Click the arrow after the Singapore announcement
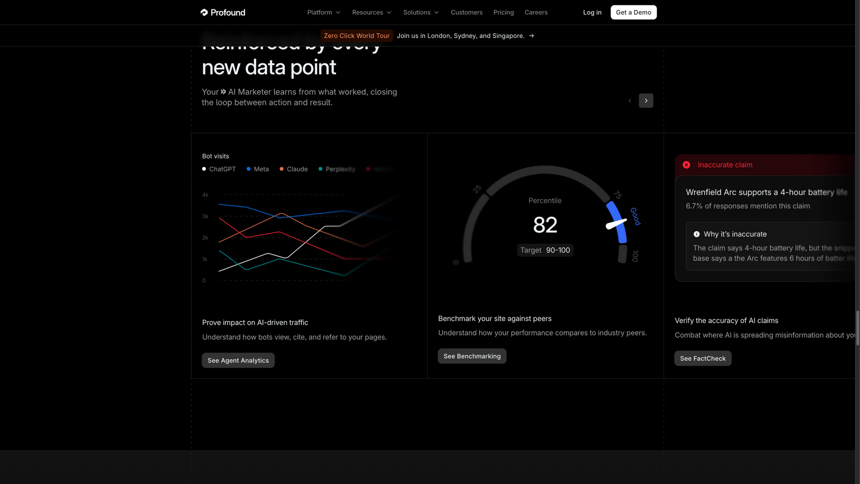The width and height of the screenshot is (860, 484). [x=531, y=35]
